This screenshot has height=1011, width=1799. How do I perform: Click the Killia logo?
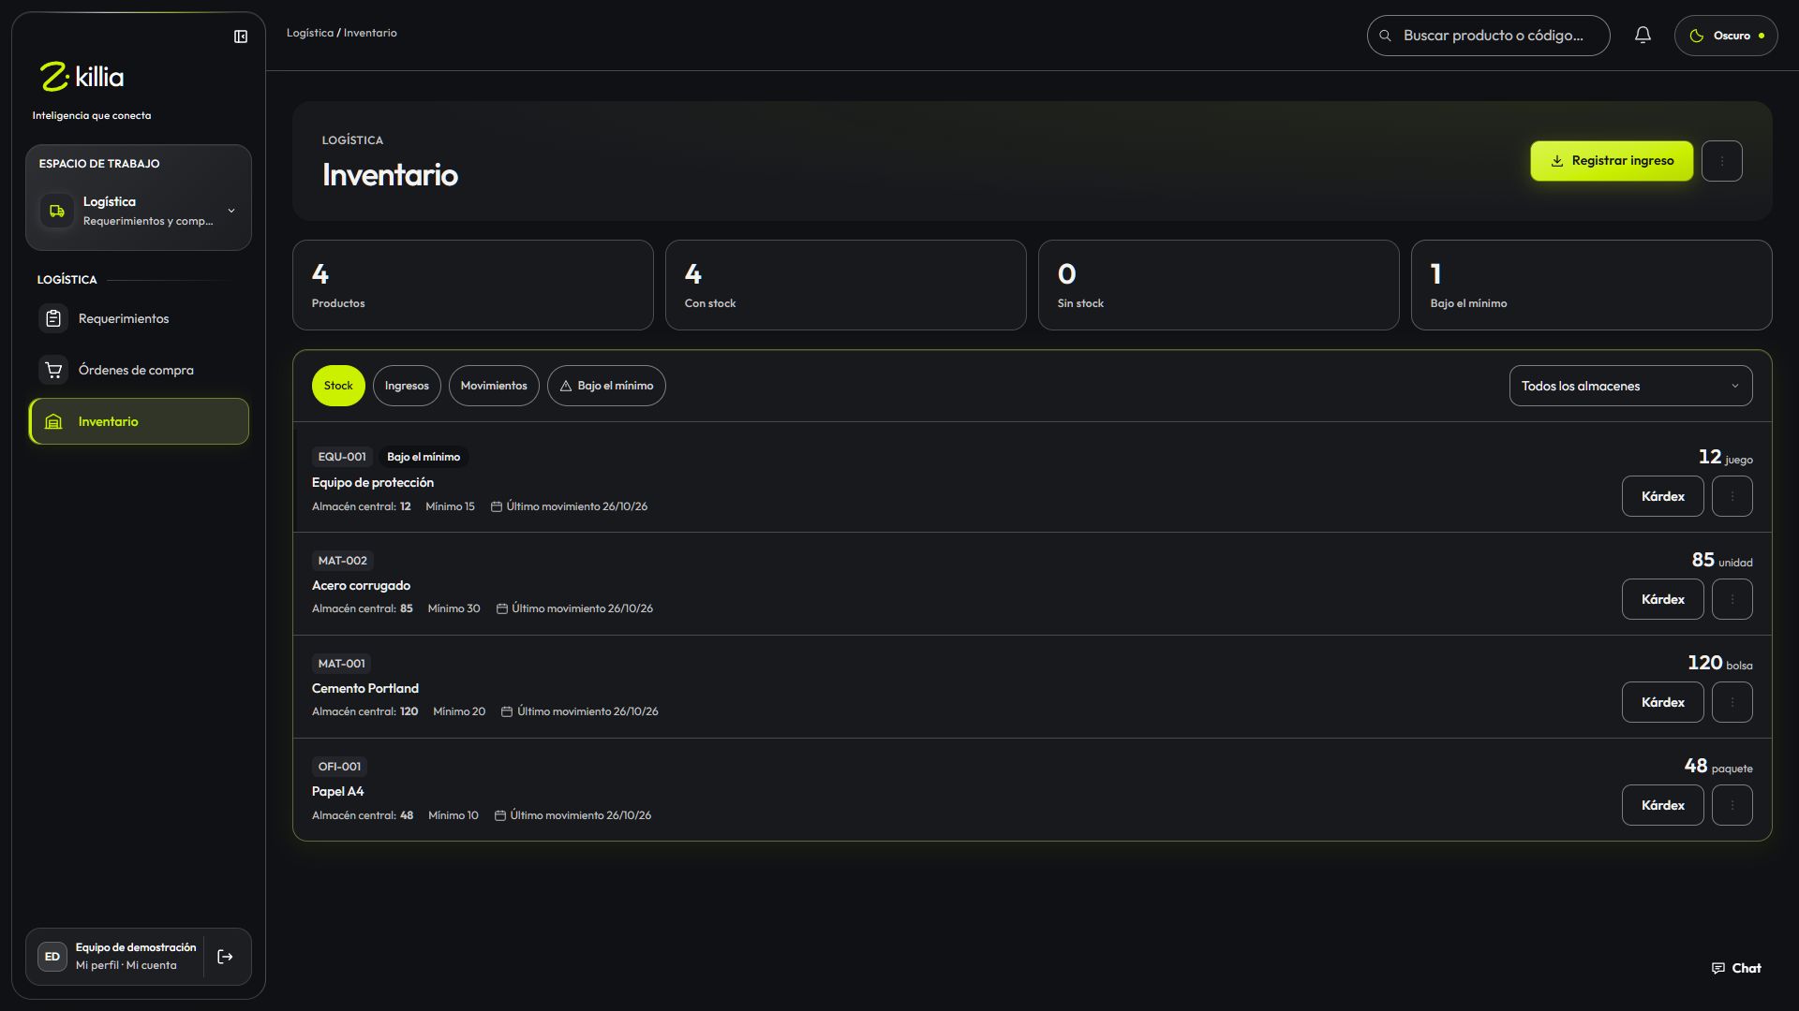(82, 77)
